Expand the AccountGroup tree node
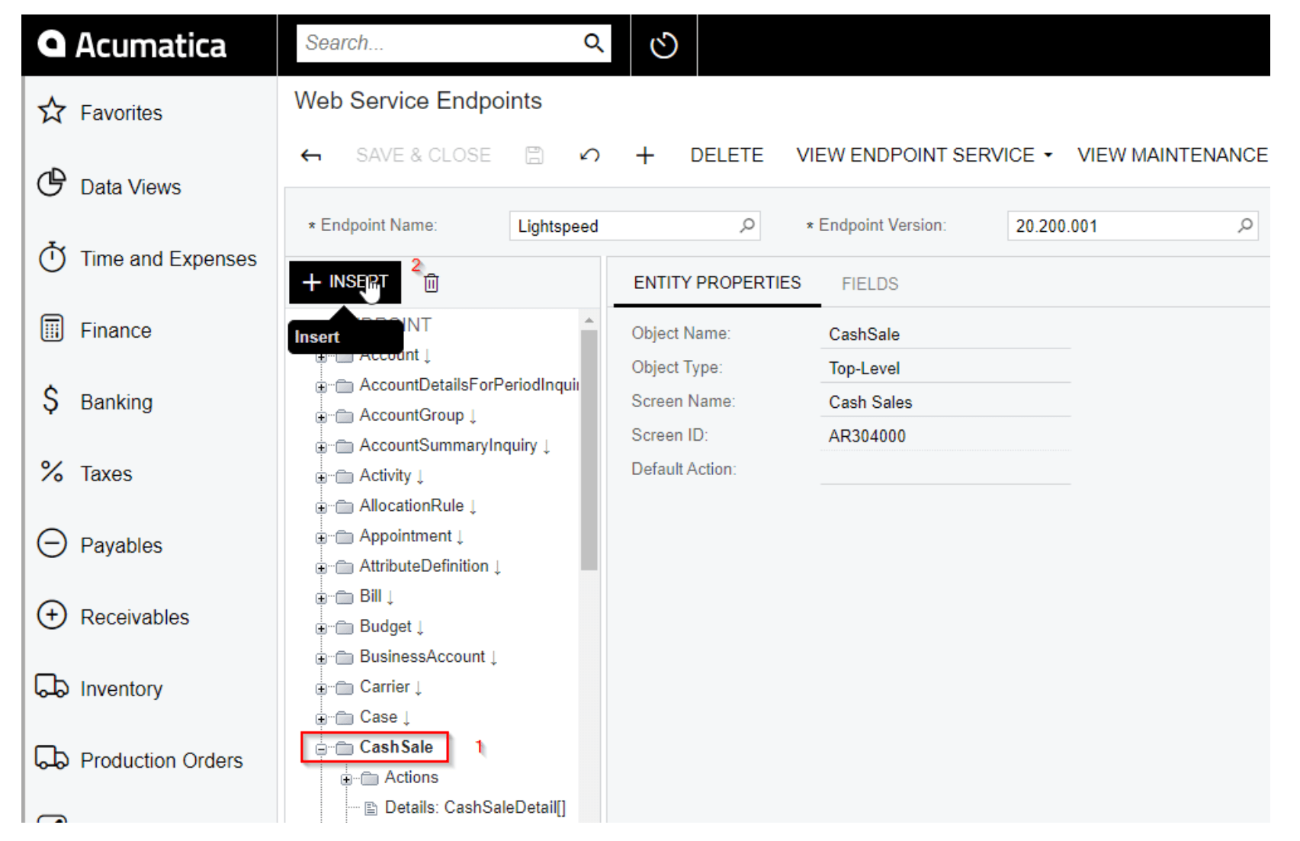The image size is (1300, 841). point(321,417)
